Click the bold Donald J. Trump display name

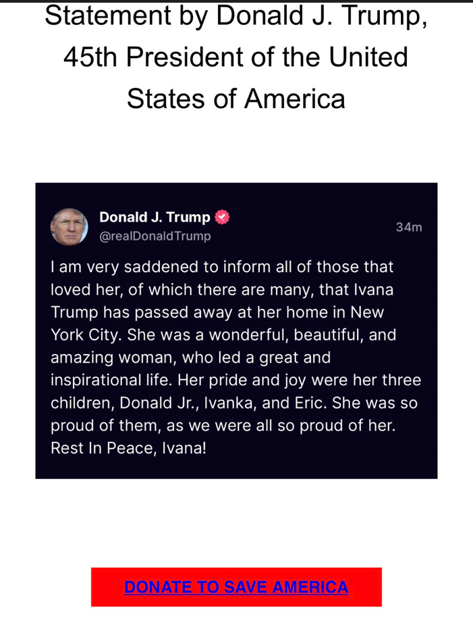point(155,217)
